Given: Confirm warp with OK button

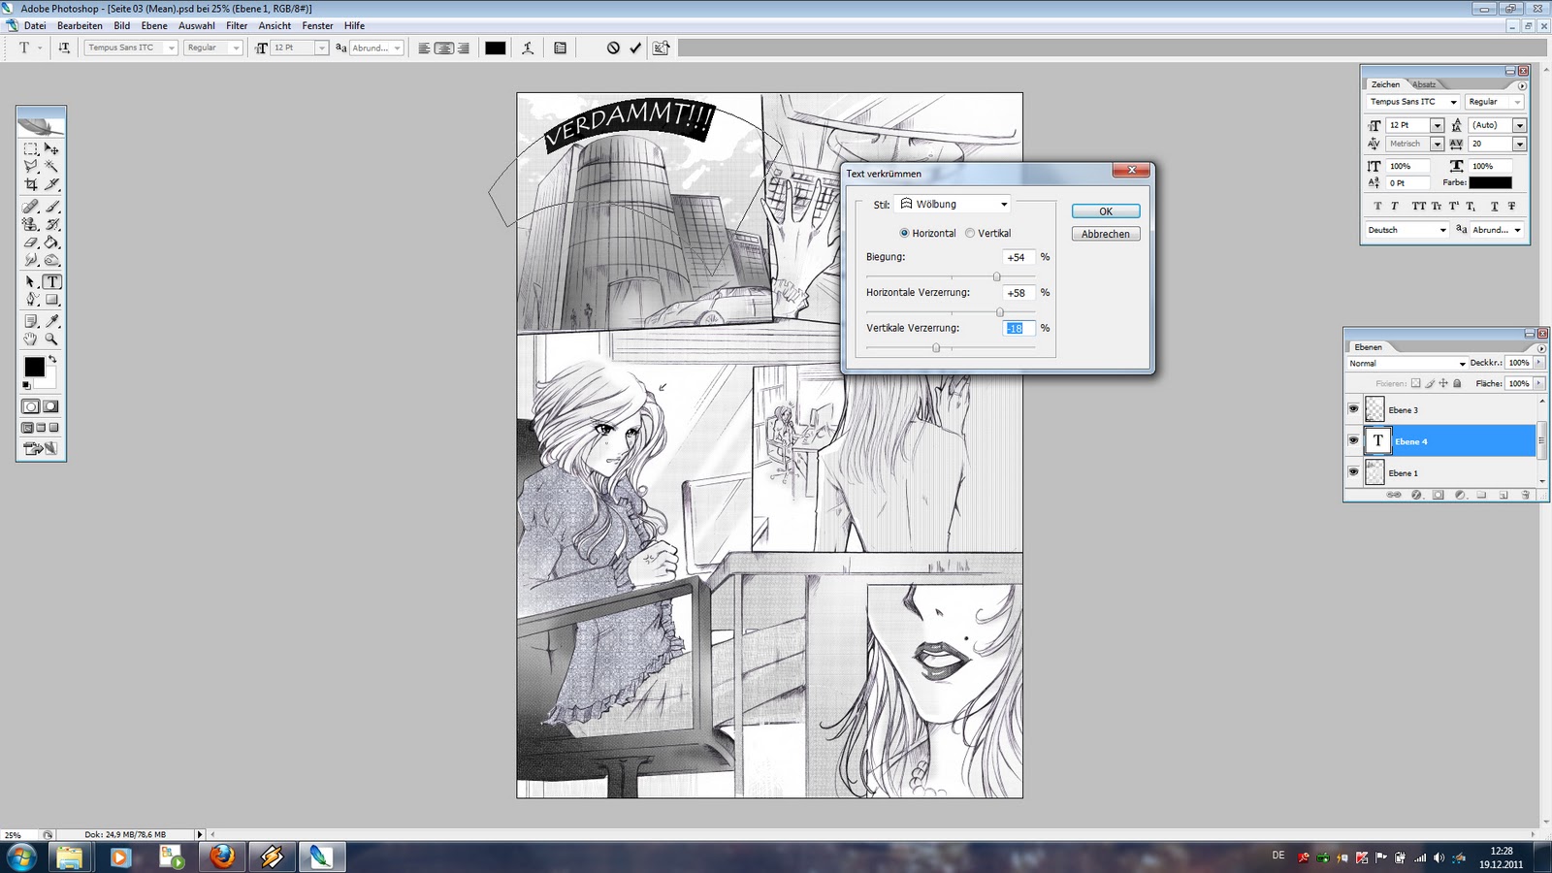Looking at the screenshot, I should coord(1106,211).
